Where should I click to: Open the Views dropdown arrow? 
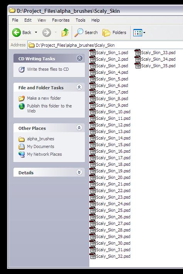144,32
